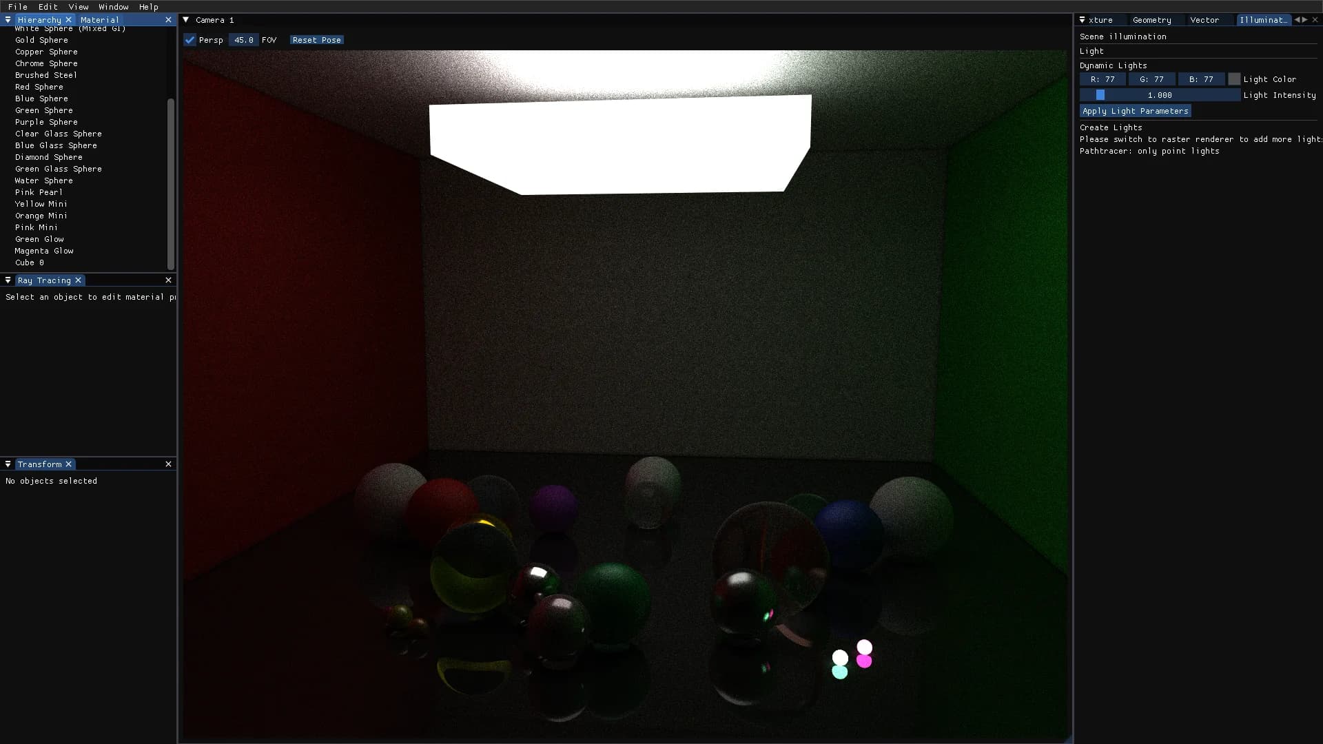
Task: Open the Geometry tab
Action: [x=1151, y=20]
